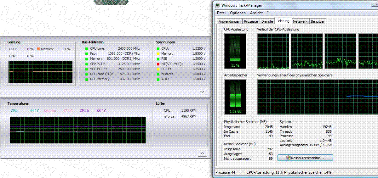Open the Datei menu
The image size is (378, 178).
click(221, 13)
